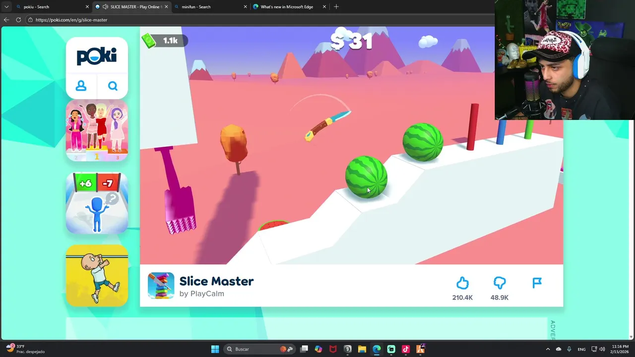
Task: Open the OneDrive cloud tray icon
Action: 559,349
